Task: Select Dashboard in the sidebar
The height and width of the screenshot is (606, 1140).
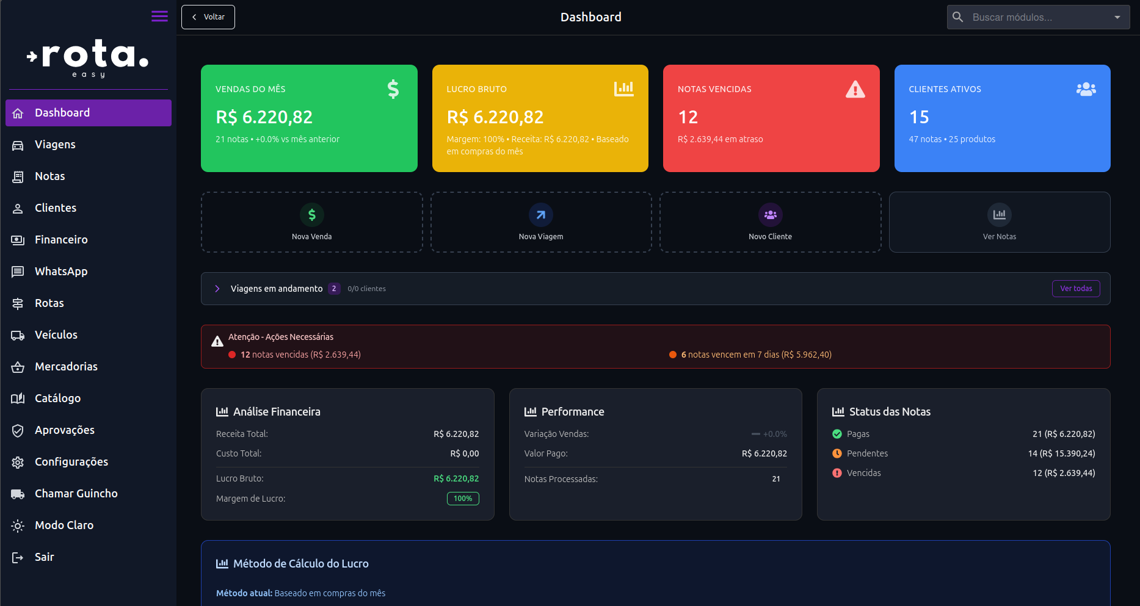Action: coord(62,112)
